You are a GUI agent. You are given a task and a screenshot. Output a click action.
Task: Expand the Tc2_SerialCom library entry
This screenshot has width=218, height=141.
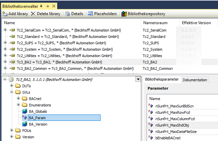pyautogui.click(x=5, y=30)
